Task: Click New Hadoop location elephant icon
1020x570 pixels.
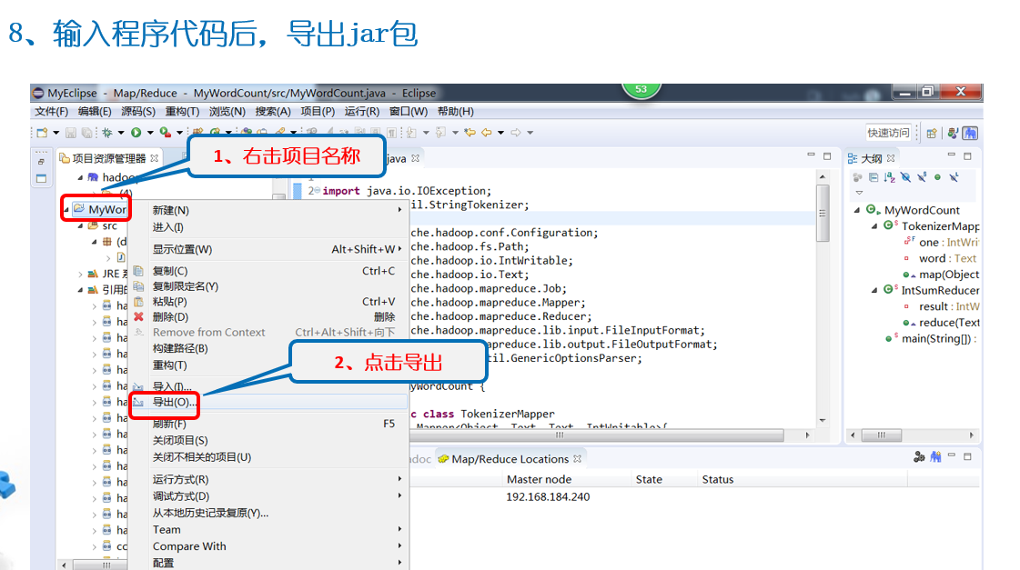Action: (935, 457)
